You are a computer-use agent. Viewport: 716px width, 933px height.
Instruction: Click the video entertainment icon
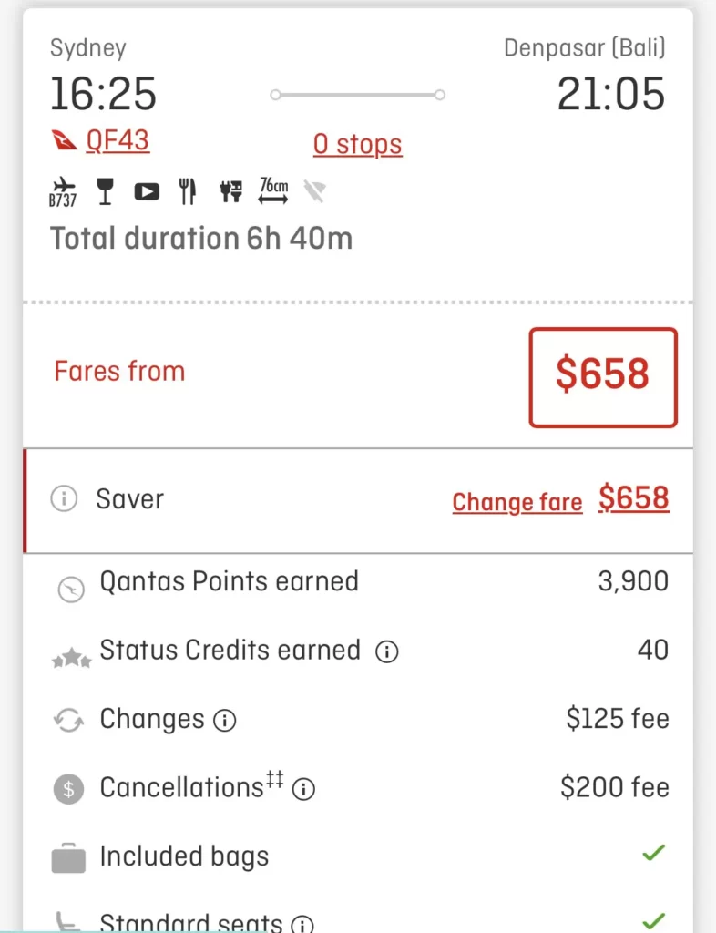coord(147,191)
